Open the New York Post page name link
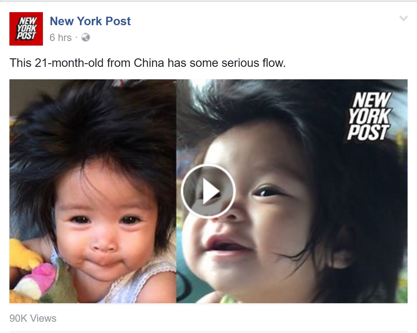Image resolution: width=417 pixels, height=333 pixels. coord(90,21)
